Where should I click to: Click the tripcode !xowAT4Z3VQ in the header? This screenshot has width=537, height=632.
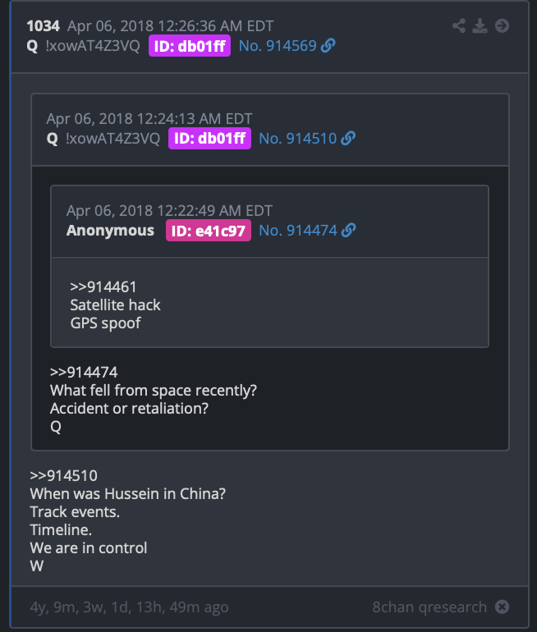click(x=93, y=46)
